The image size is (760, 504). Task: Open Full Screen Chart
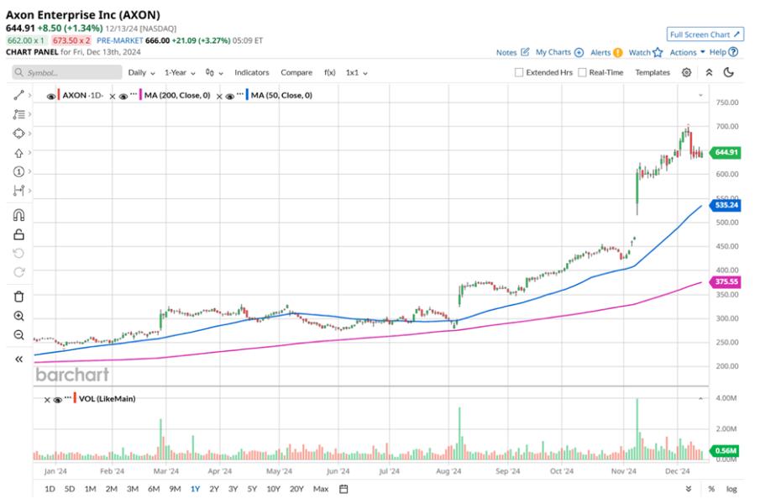(705, 34)
